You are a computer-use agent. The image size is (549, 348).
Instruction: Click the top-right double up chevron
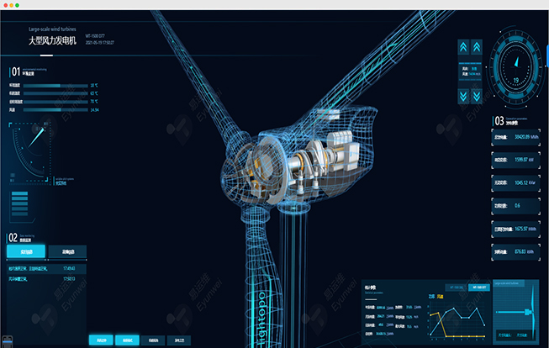click(477, 47)
